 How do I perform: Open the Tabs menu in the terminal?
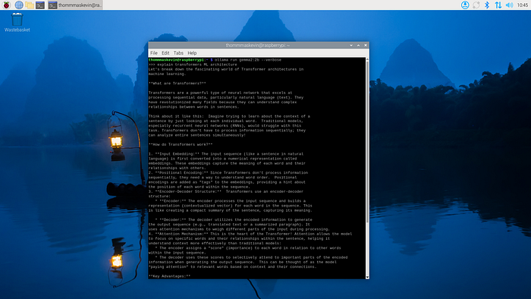coord(178,53)
